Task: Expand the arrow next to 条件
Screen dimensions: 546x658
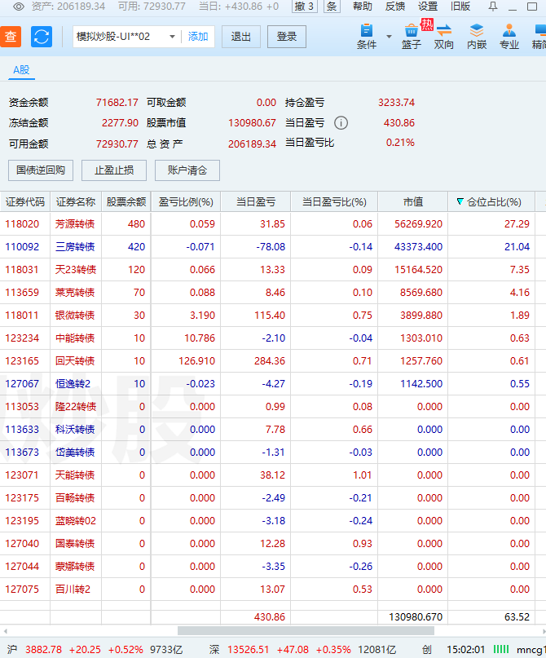Action: 389,37
